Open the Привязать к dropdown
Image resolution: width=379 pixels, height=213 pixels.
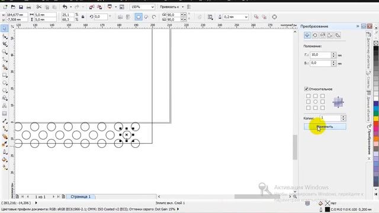182,7
